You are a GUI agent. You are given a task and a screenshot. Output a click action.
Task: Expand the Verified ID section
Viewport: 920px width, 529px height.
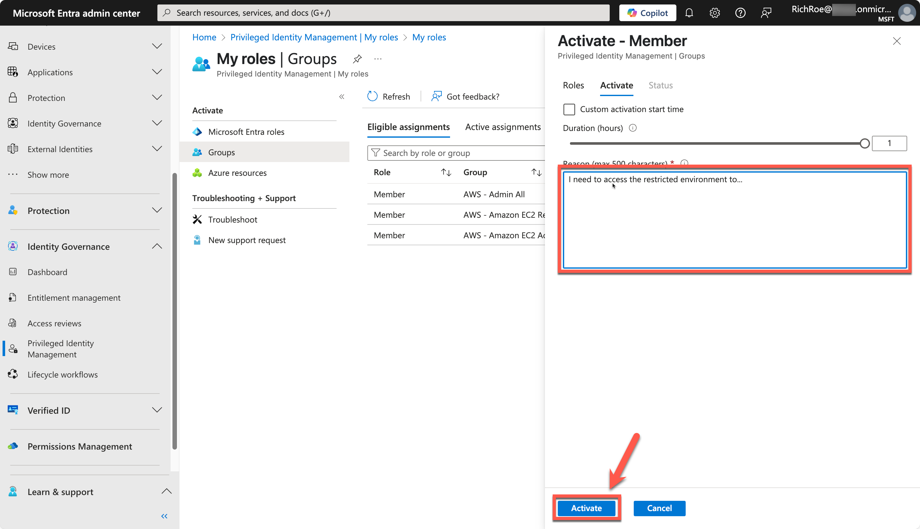(x=157, y=410)
